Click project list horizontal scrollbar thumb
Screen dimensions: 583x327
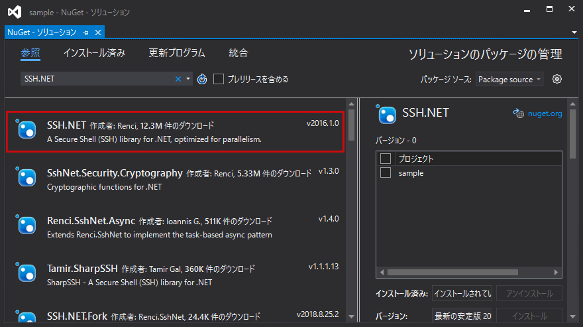tap(452, 272)
